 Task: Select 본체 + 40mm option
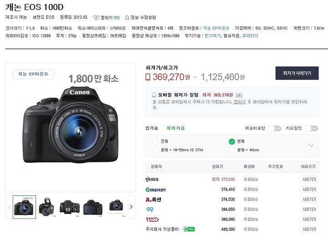(x=232, y=150)
